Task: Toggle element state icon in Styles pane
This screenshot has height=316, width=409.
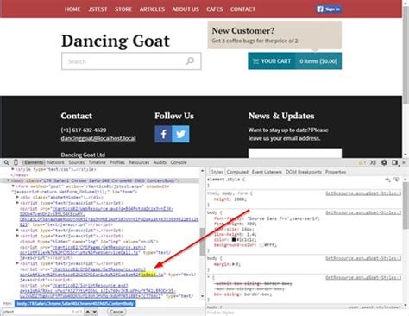Action: pos(396,180)
